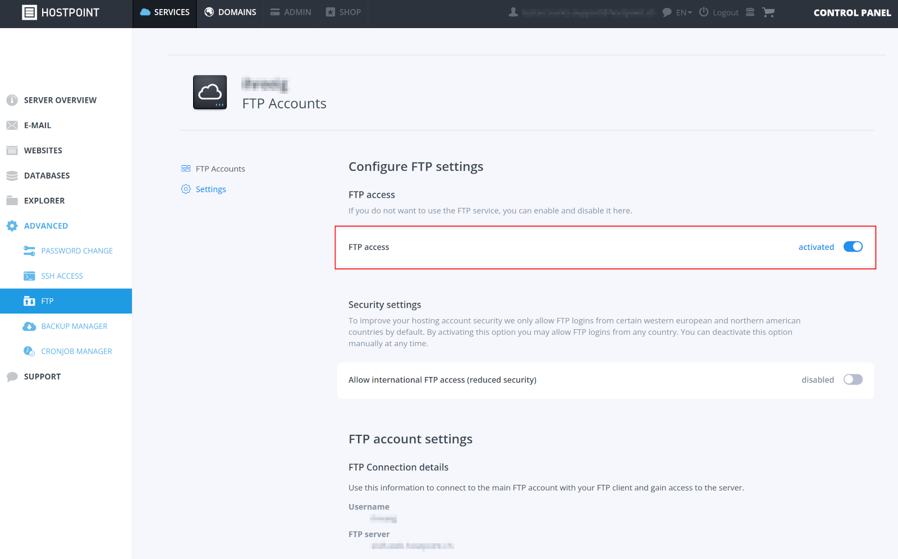Open the shopping cart icon
This screenshot has height=559, width=898.
pyautogui.click(x=768, y=12)
